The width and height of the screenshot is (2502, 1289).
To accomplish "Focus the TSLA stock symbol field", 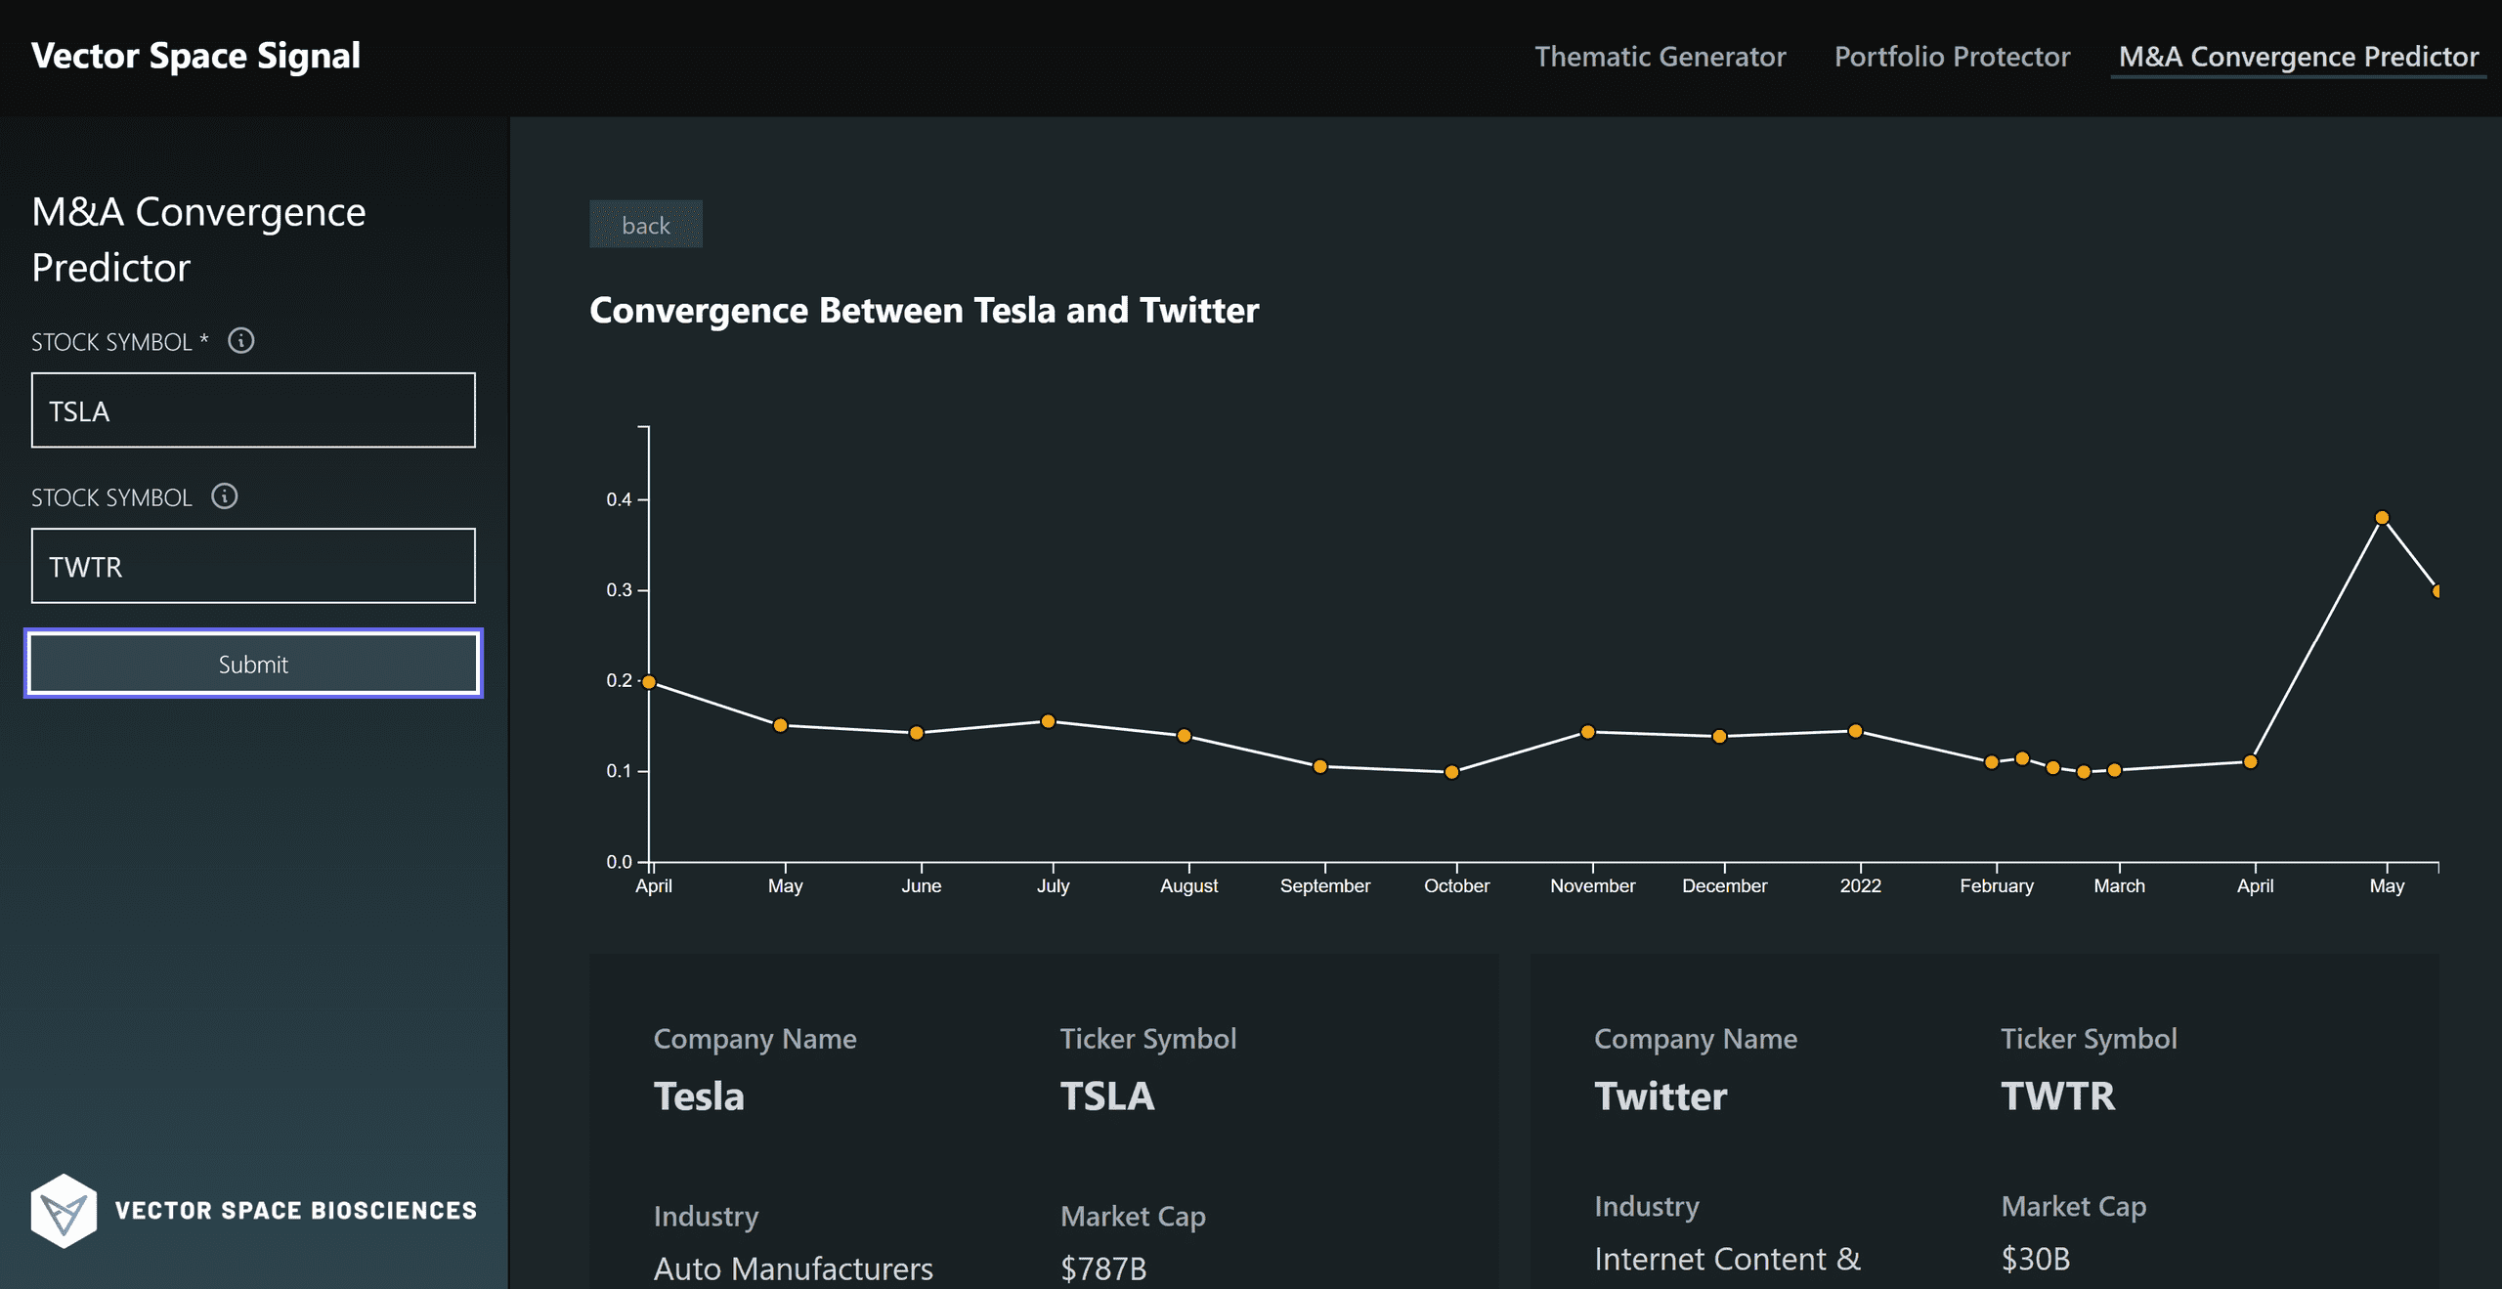I will [x=253, y=410].
